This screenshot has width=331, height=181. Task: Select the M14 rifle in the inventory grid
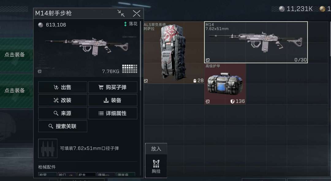click(x=256, y=42)
